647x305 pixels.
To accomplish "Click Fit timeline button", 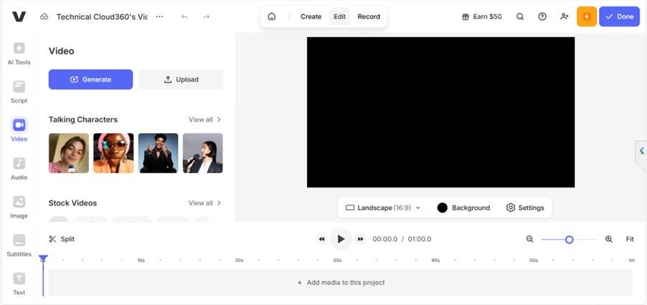I will (x=630, y=239).
